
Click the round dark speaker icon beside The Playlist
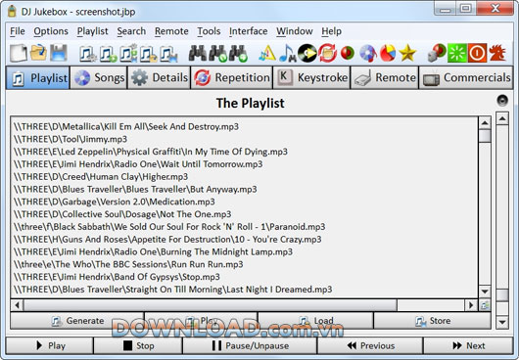point(502,100)
